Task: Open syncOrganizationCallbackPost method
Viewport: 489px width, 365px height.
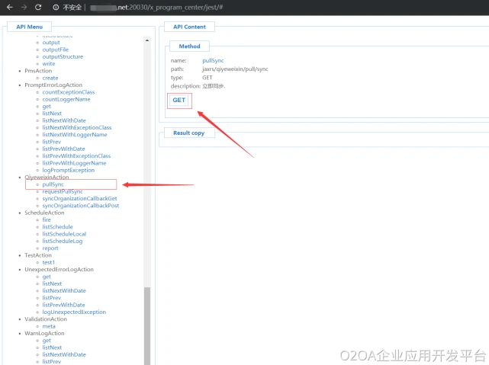Action: point(80,206)
